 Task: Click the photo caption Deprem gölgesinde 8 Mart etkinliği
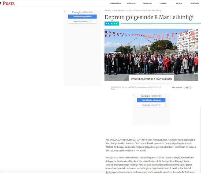click(151, 79)
